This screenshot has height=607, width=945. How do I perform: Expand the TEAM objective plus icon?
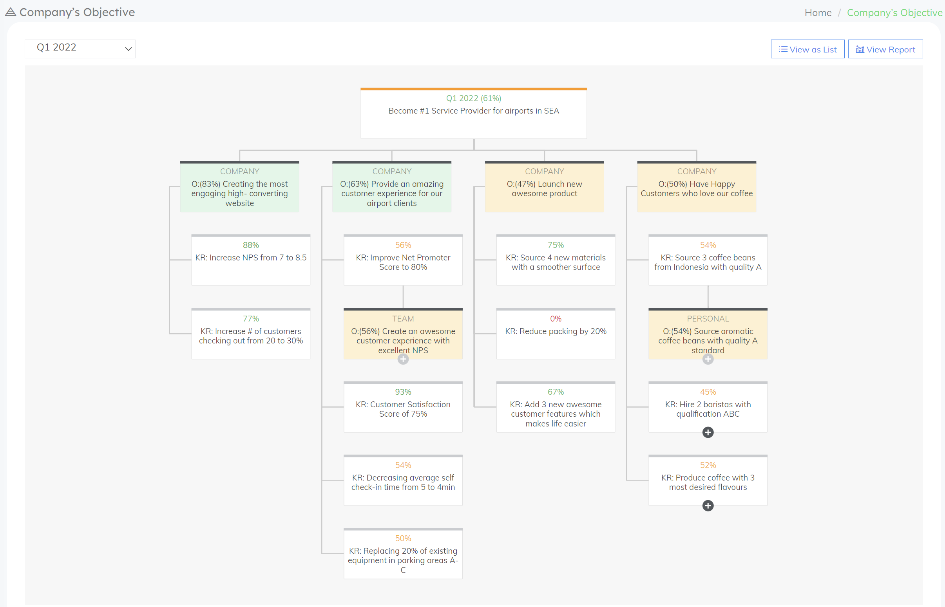pyautogui.click(x=403, y=359)
